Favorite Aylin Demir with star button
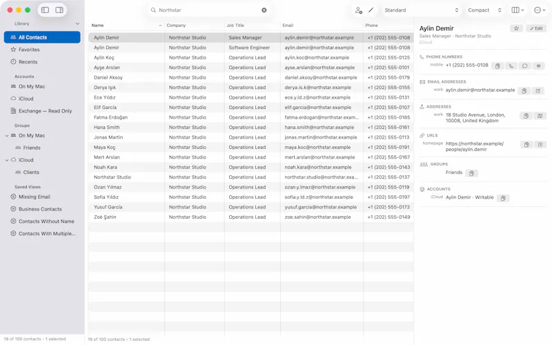The image size is (552, 345). point(516,28)
